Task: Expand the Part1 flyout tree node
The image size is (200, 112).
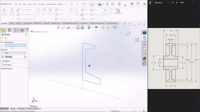Action: pyautogui.click(x=29, y=32)
